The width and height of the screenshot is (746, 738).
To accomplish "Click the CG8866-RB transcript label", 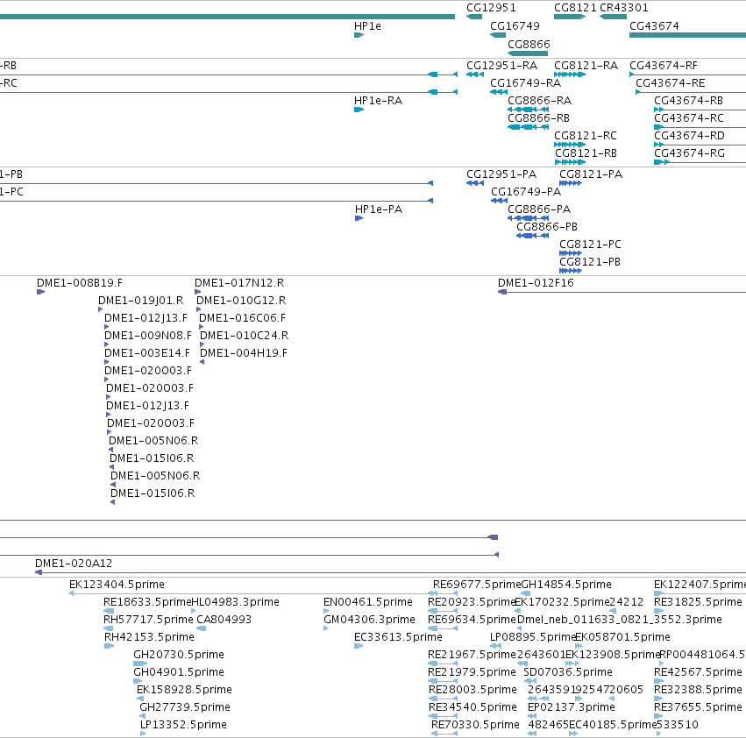I will [x=538, y=118].
